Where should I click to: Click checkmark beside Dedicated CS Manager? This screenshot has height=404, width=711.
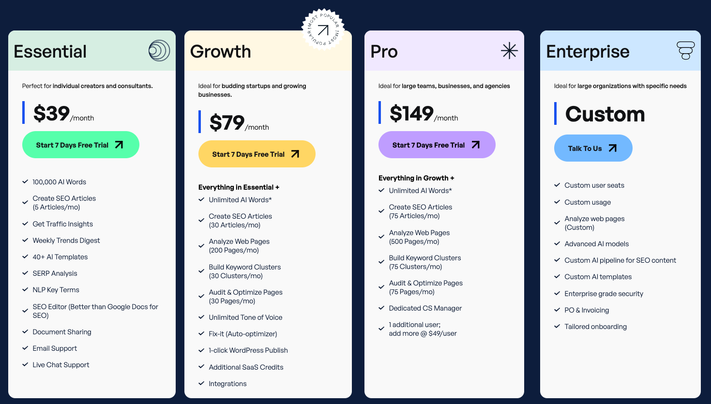[x=381, y=308]
